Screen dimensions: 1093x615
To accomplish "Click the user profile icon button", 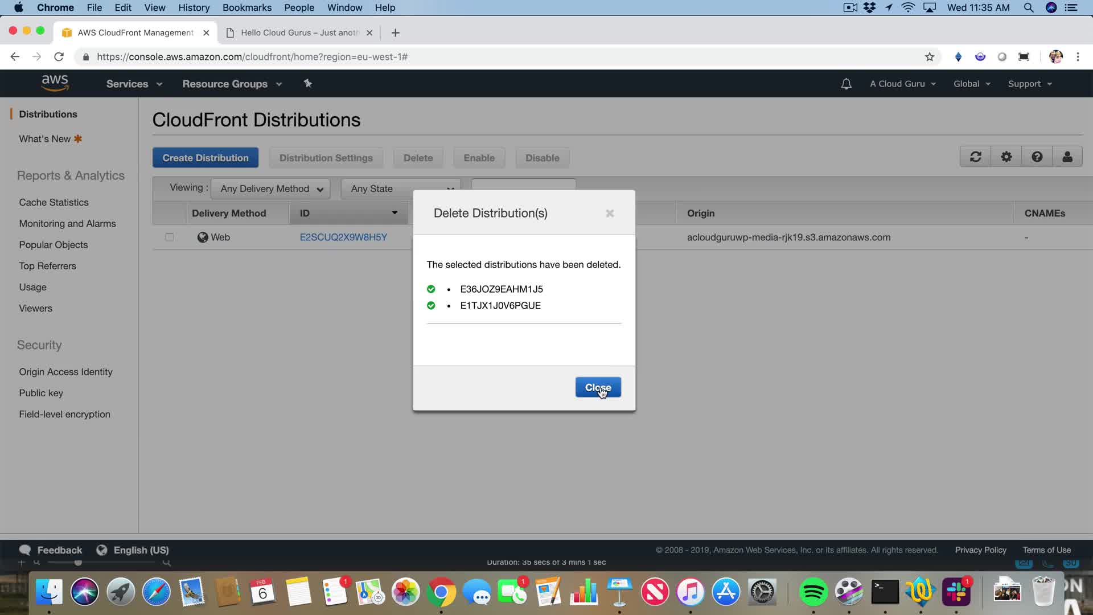I will pos(1067,157).
